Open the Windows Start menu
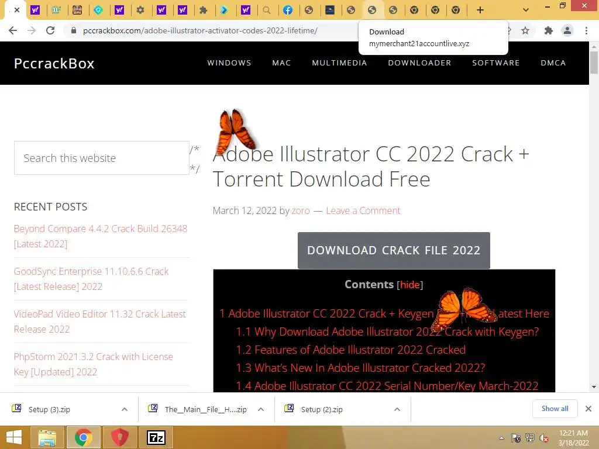 (14, 437)
